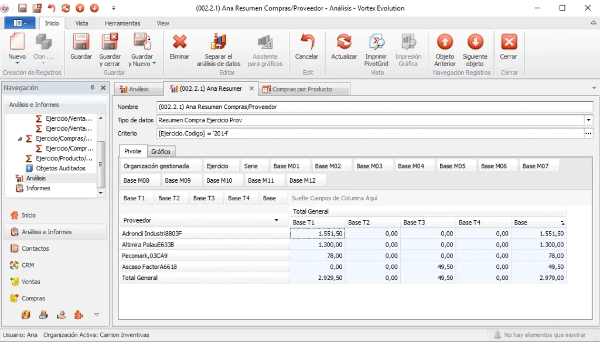
Task: Pin the Navegación panel
Action: 93,88
